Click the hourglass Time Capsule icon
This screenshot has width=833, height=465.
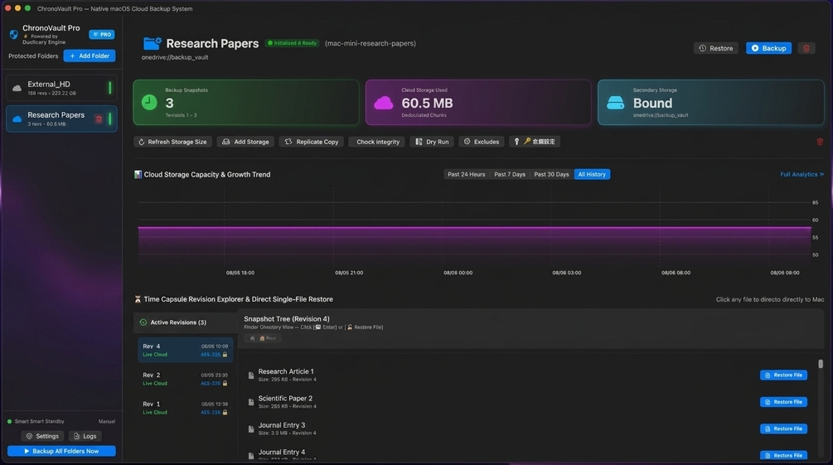tap(138, 299)
